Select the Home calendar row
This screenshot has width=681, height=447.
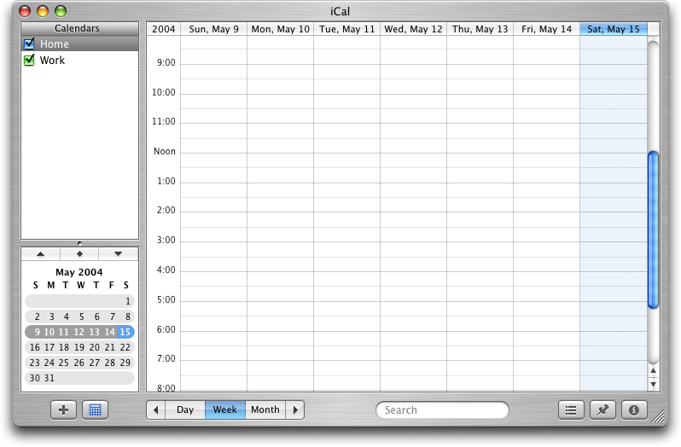point(80,44)
